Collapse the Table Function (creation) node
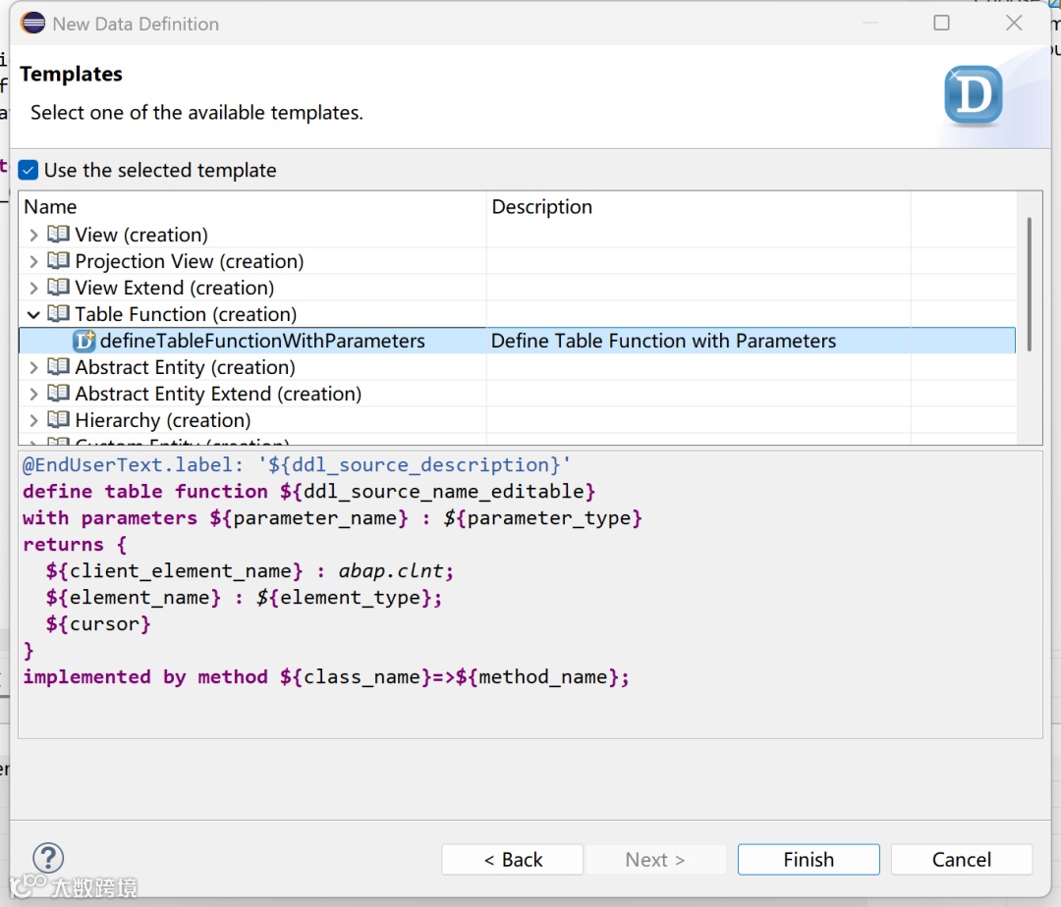The width and height of the screenshot is (1061, 907). click(33, 314)
